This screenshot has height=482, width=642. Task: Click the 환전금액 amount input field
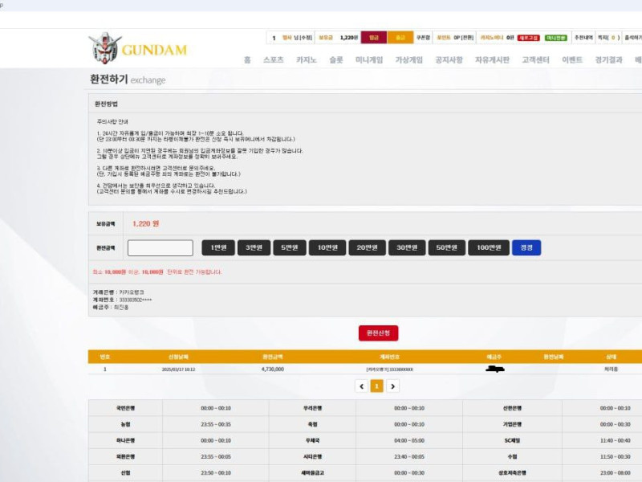160,247
